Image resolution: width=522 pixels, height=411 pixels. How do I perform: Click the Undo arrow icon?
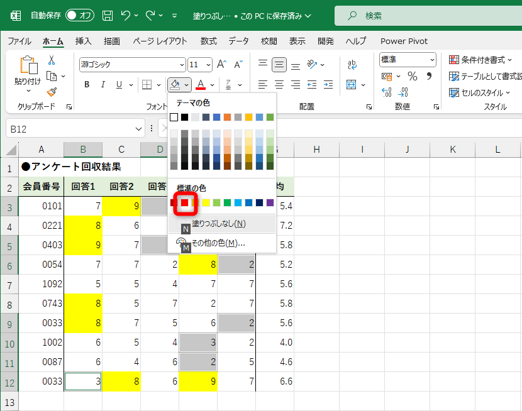(125, 15)
